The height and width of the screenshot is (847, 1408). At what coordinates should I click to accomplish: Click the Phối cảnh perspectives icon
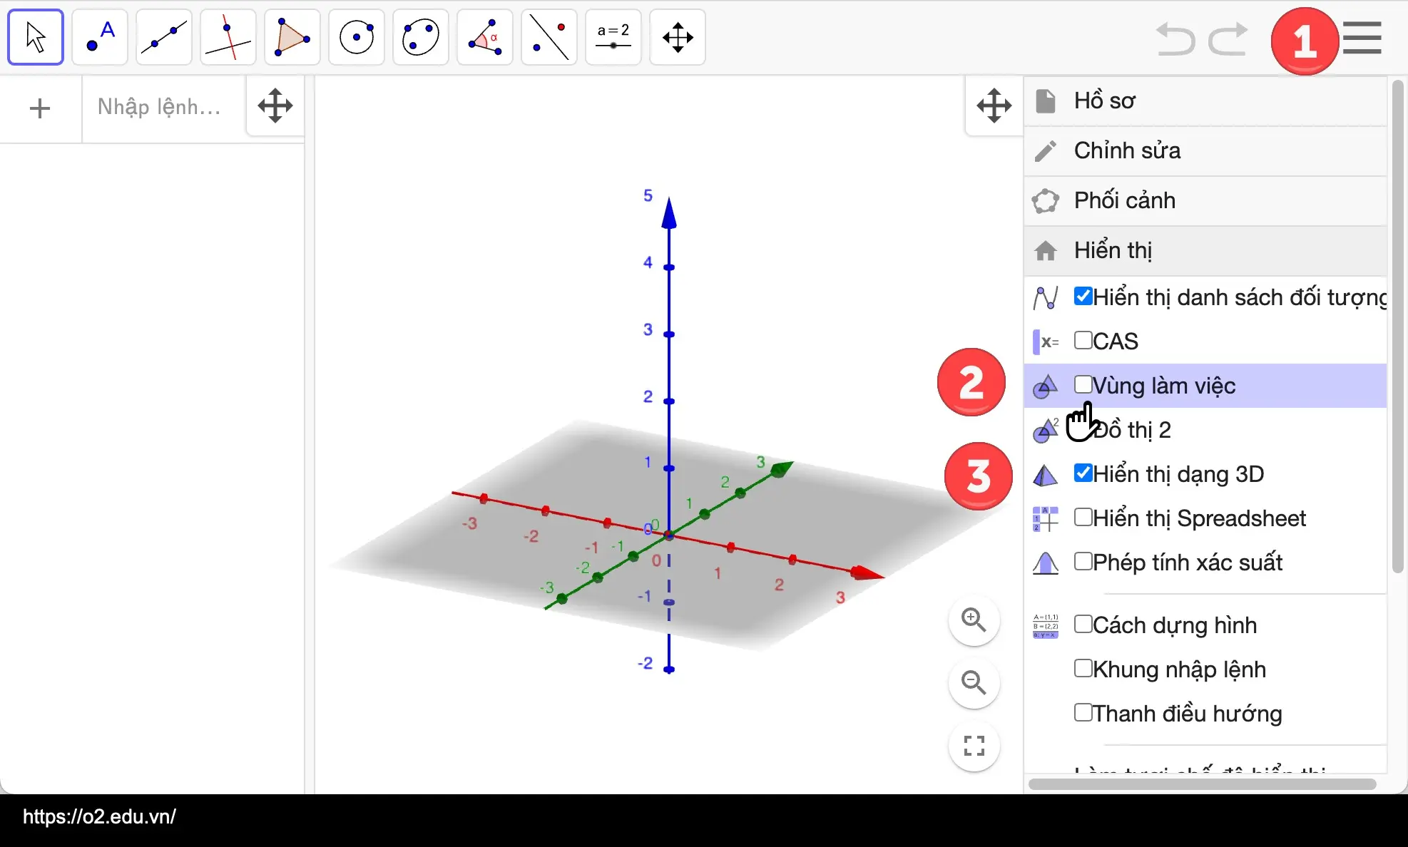point(1046,201)
